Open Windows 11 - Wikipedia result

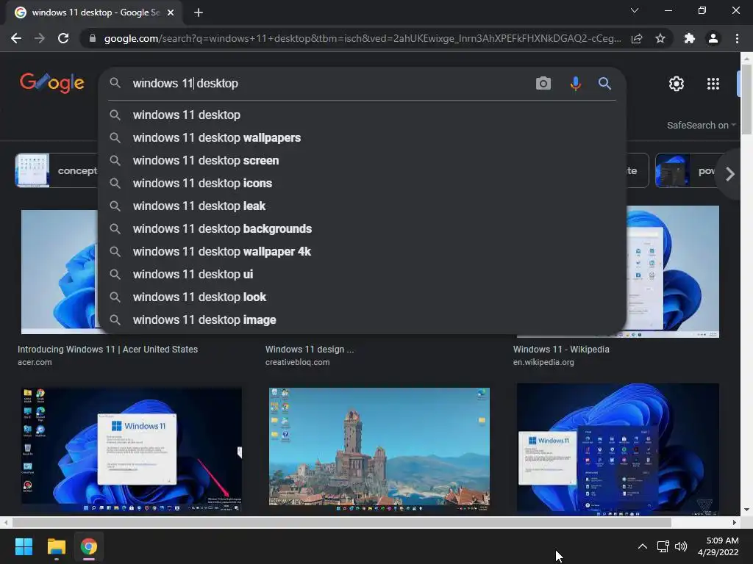point(561,349)
